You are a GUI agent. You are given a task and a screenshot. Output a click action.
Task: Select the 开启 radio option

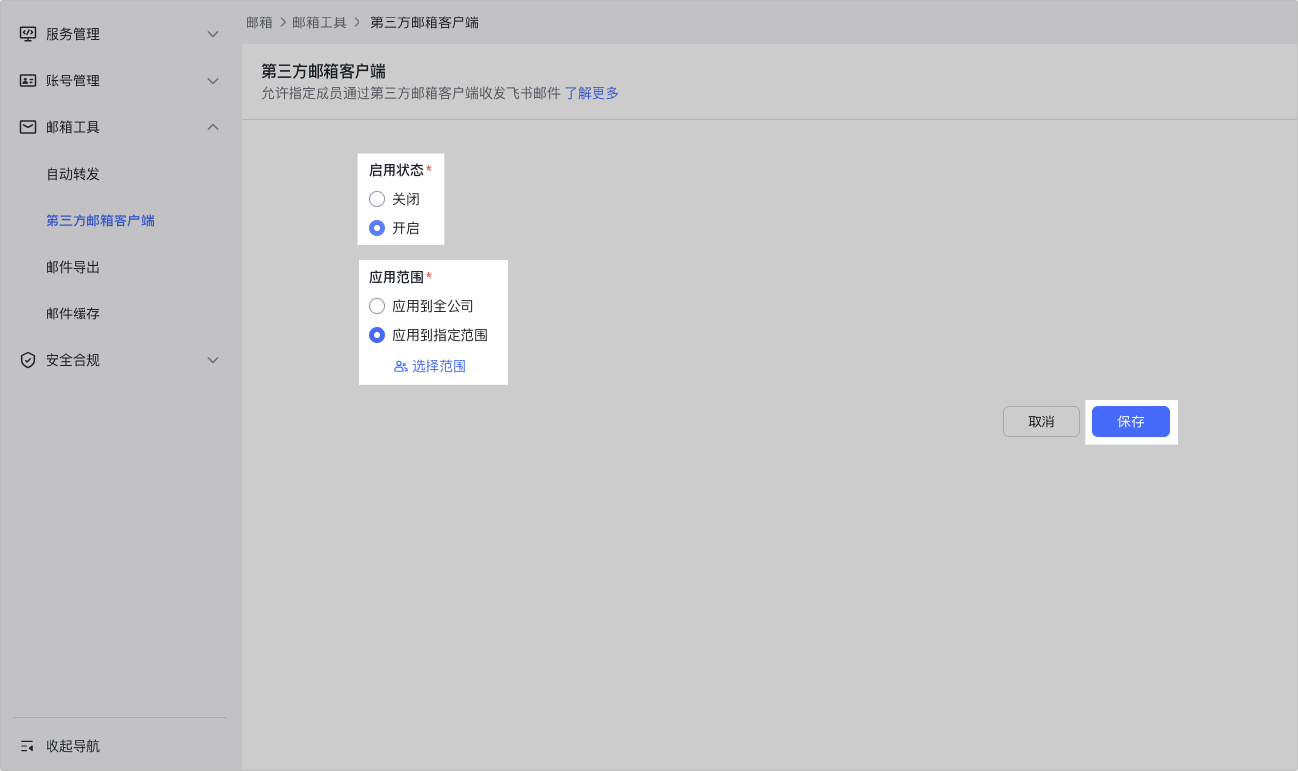(x=377, y=228)
